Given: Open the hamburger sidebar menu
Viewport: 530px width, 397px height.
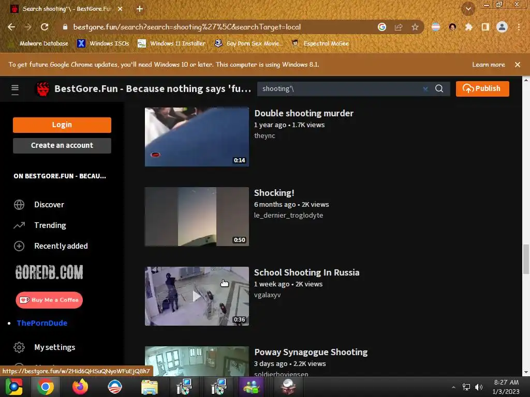Looking at the screenshot, I should 15,89.
